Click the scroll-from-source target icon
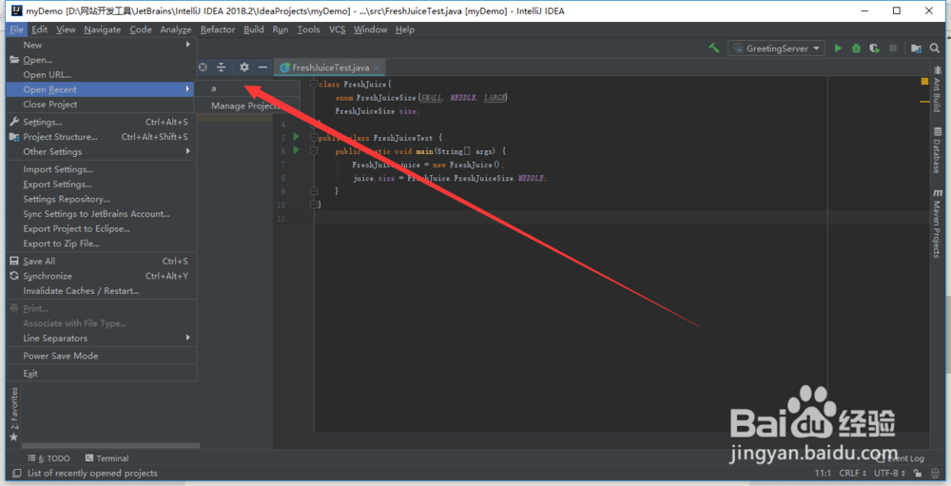The width and height of the screenshot is (951, 486). 204,68
